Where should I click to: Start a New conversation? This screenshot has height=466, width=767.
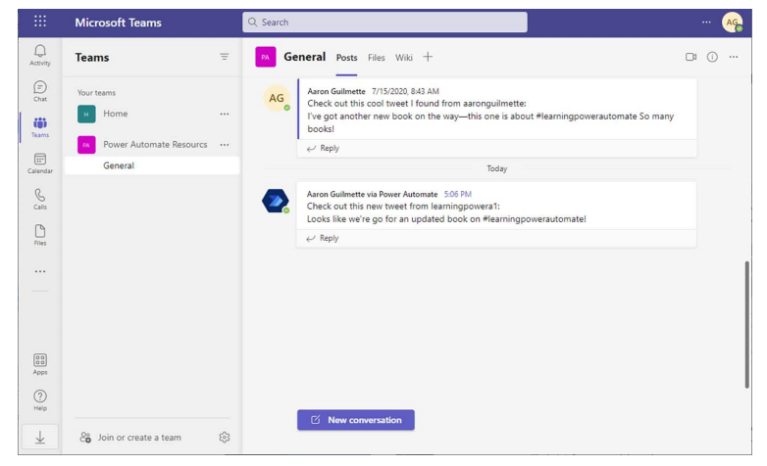point(356,420)
